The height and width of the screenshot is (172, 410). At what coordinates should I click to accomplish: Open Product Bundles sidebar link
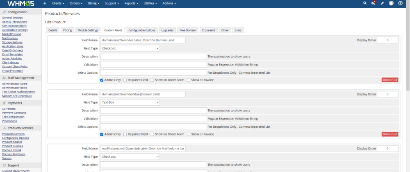(x=13, y=146)
